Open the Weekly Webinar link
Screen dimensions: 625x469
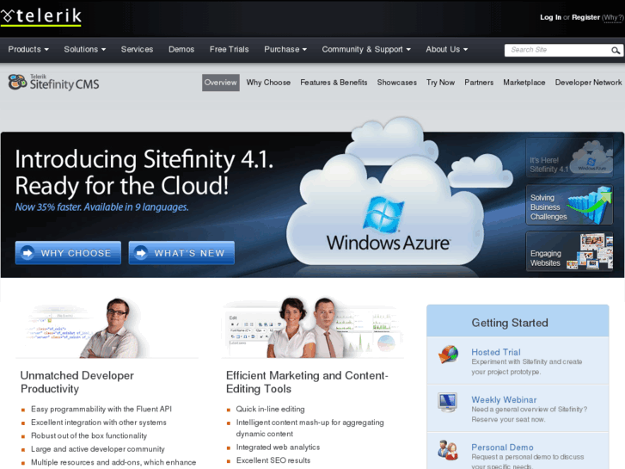coord(504,399)
